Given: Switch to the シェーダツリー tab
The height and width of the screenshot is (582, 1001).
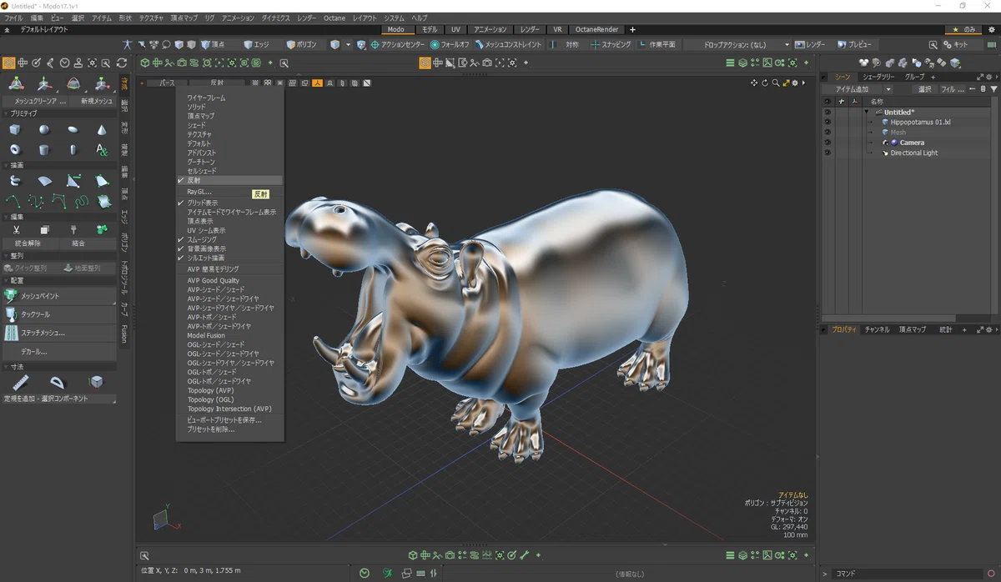Looking at the screenshot, I should point(878,77).
